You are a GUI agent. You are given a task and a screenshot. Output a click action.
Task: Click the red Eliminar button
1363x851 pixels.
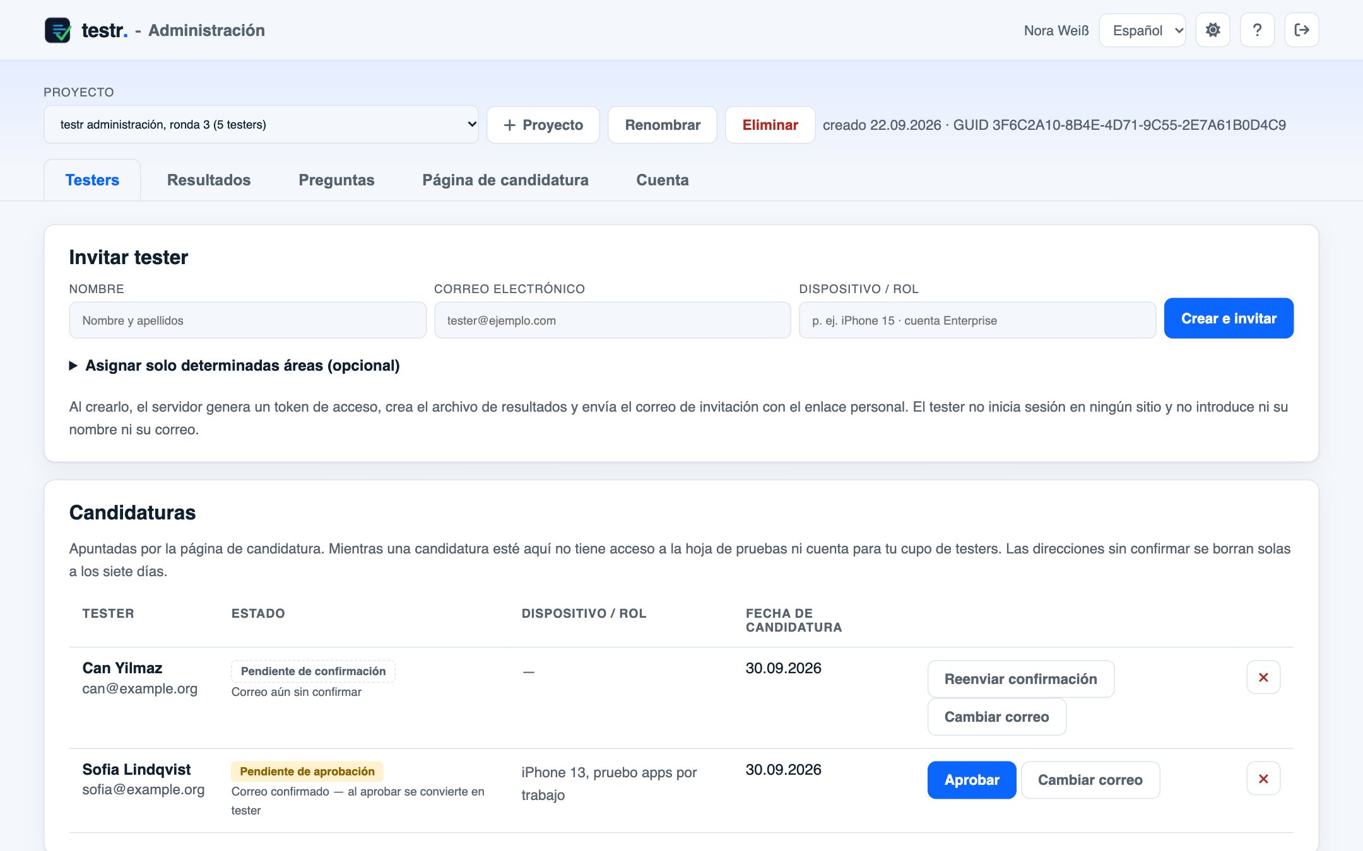coord(770,125)
